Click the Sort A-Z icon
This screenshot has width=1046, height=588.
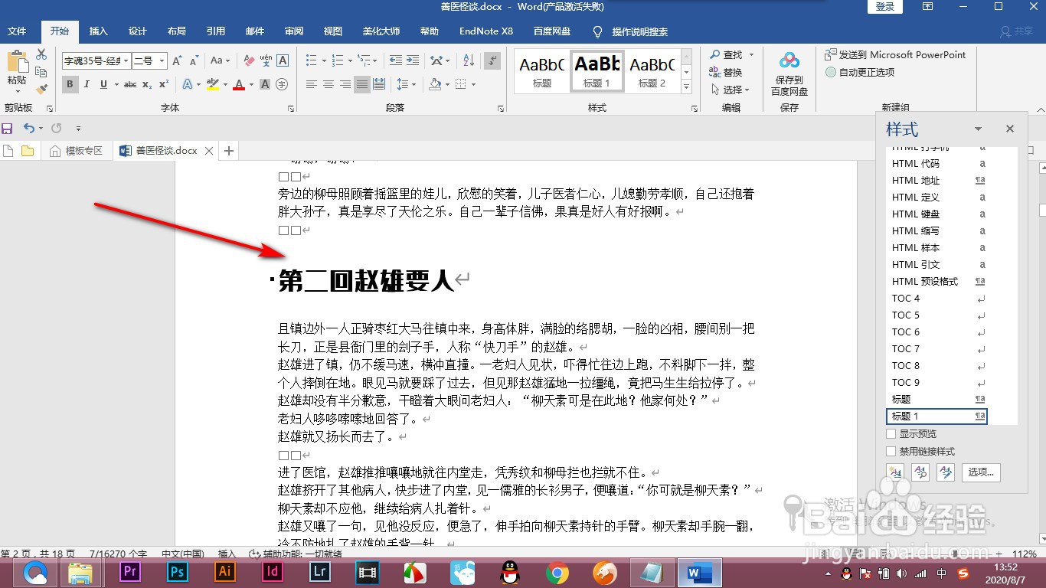pyautogui.click(x=468, y=60)
